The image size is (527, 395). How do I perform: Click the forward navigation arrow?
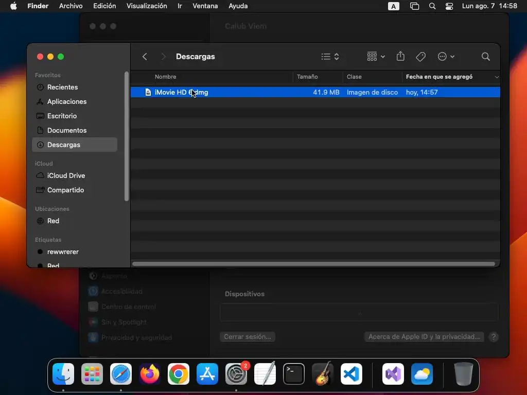[x=163, y=57]
